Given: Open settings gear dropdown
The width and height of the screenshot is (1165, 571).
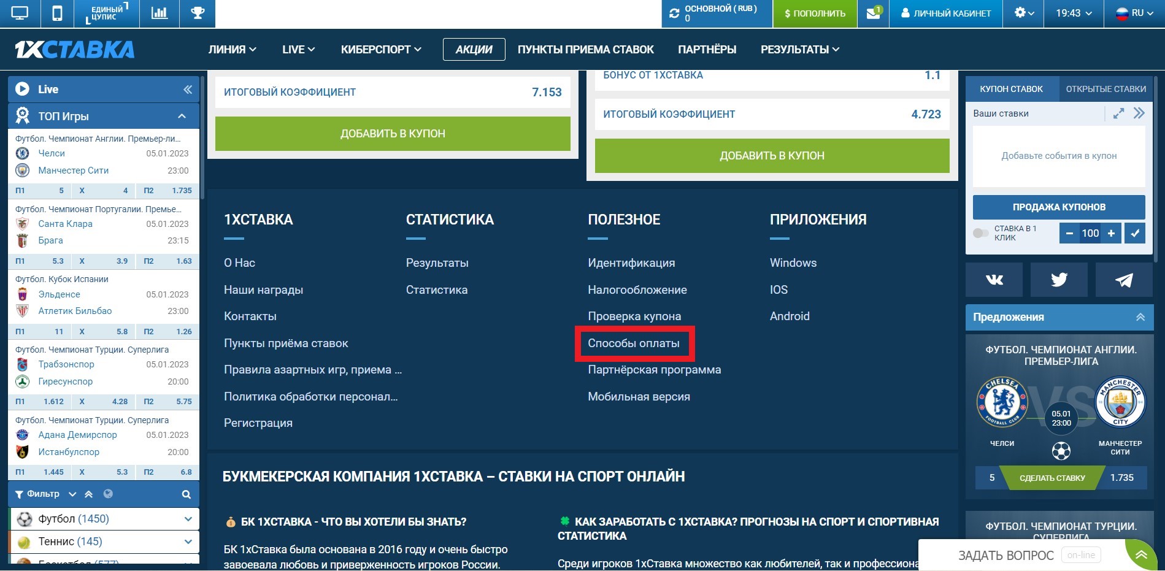Looking at the screenshot, I should (x=1024, y=13).
